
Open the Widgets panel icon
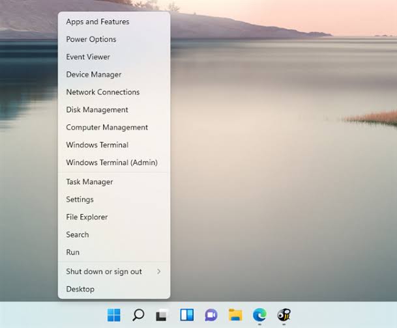tap(187, 315)
